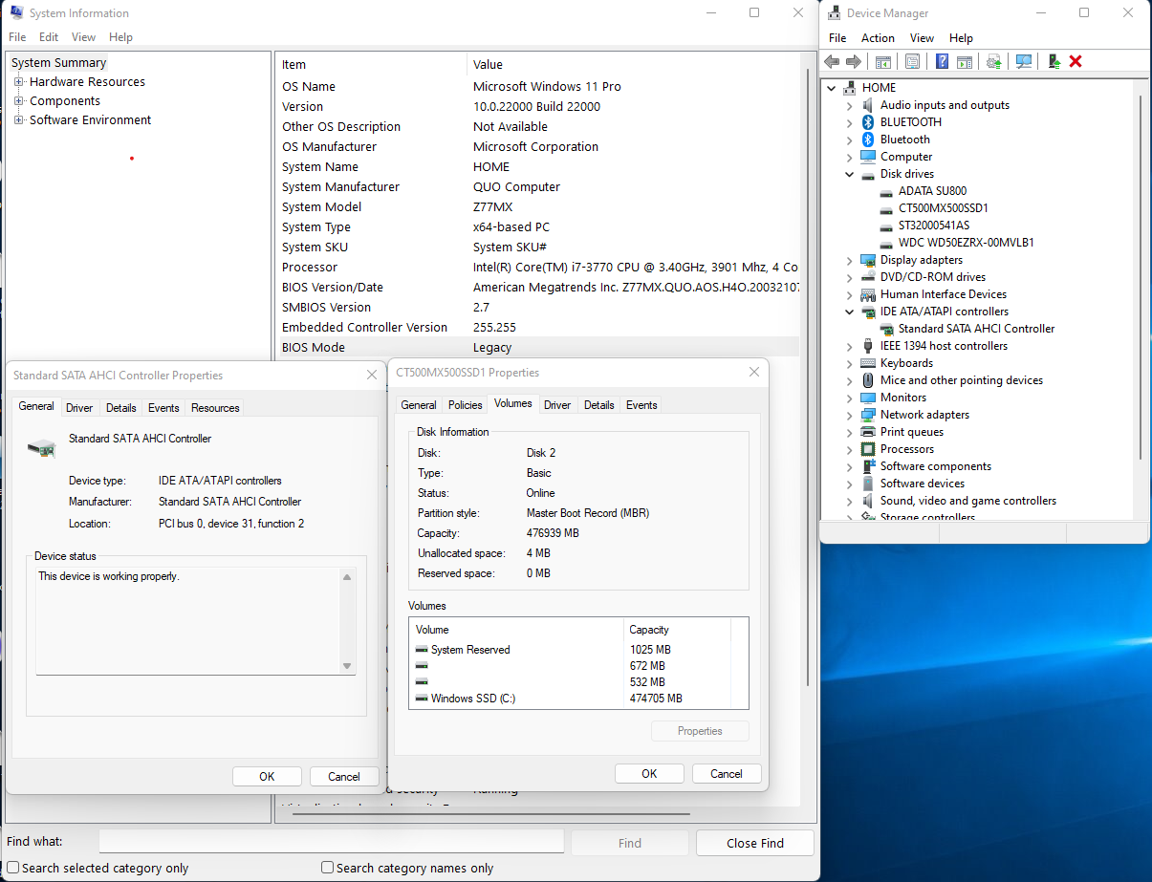Toggle Search category names only checkbox
The height and width of the screenshot is (882, 1152).
(328, 868)
